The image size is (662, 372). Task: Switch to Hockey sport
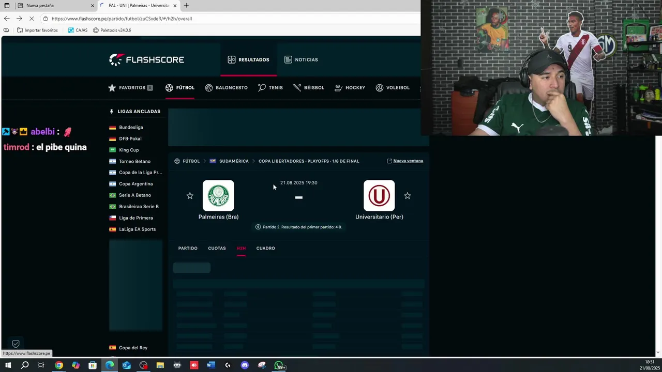pyautogui.click(x=350, y=88)
